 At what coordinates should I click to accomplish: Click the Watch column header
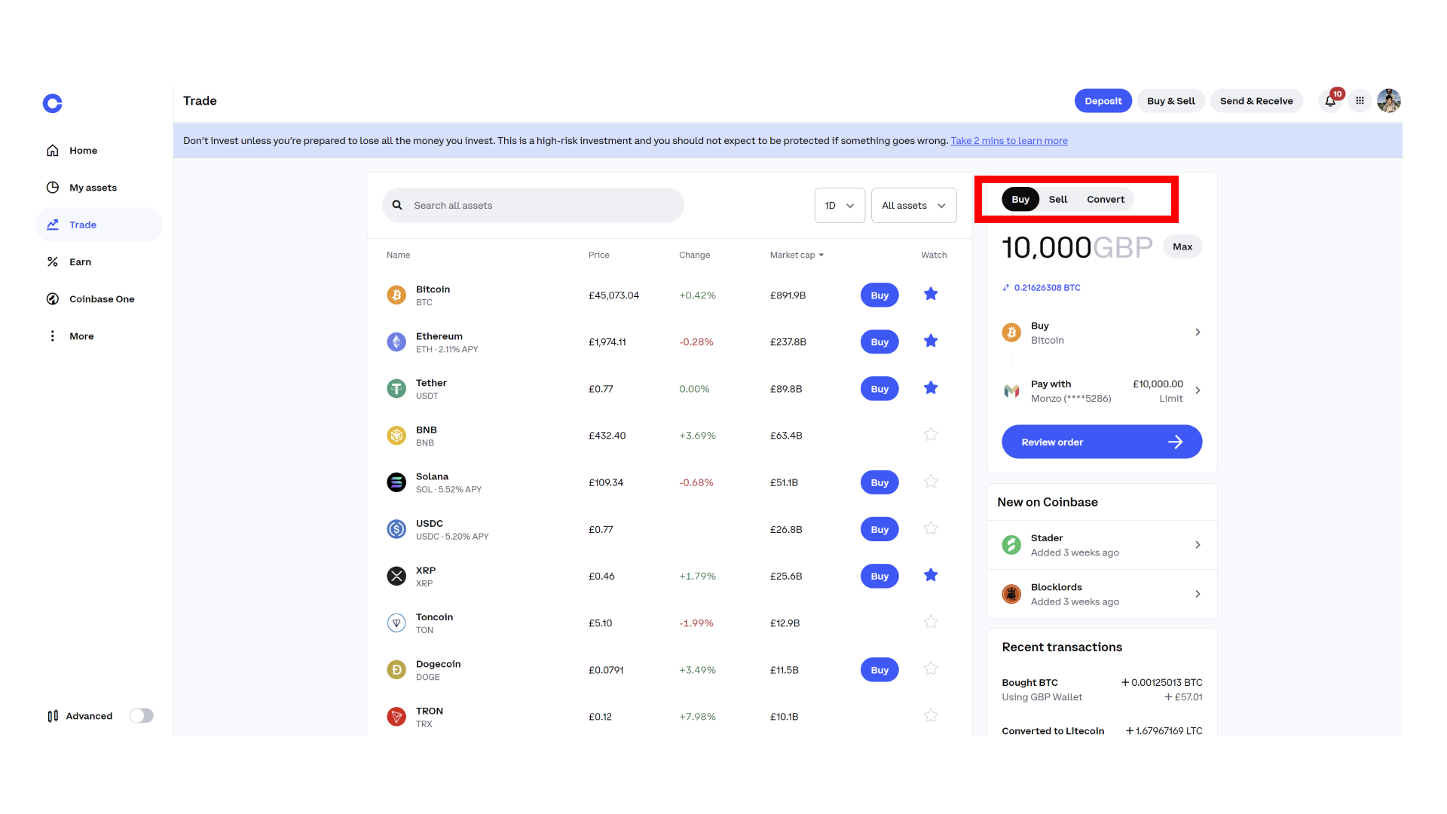(934, 256)
